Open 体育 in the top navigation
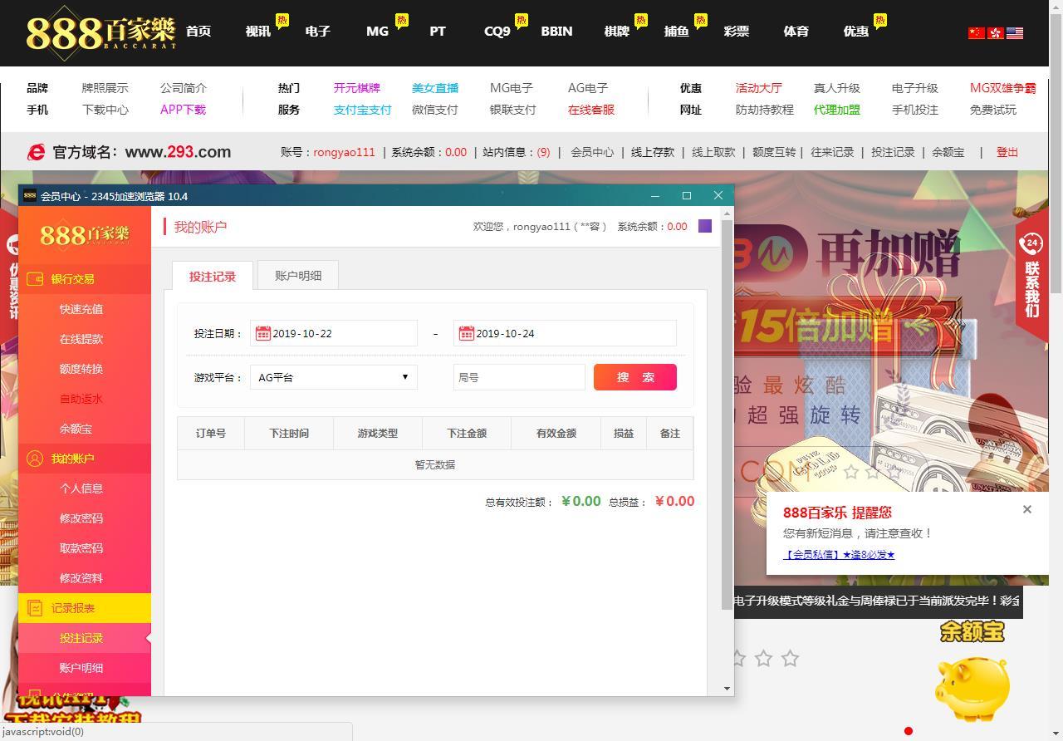Screen dimensions: 1063x741 (x=796, y=31)
